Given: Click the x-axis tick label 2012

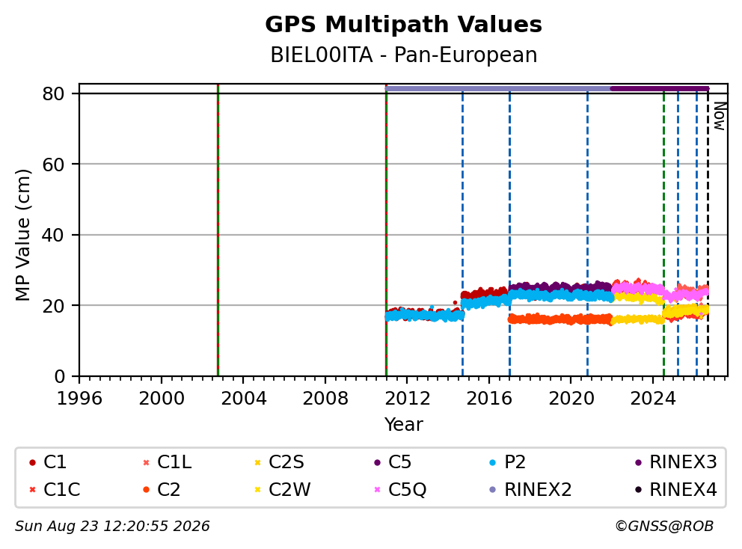Looking at the screenshot, I should (407, 399).
